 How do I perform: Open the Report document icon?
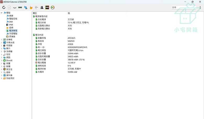(9, 7)
